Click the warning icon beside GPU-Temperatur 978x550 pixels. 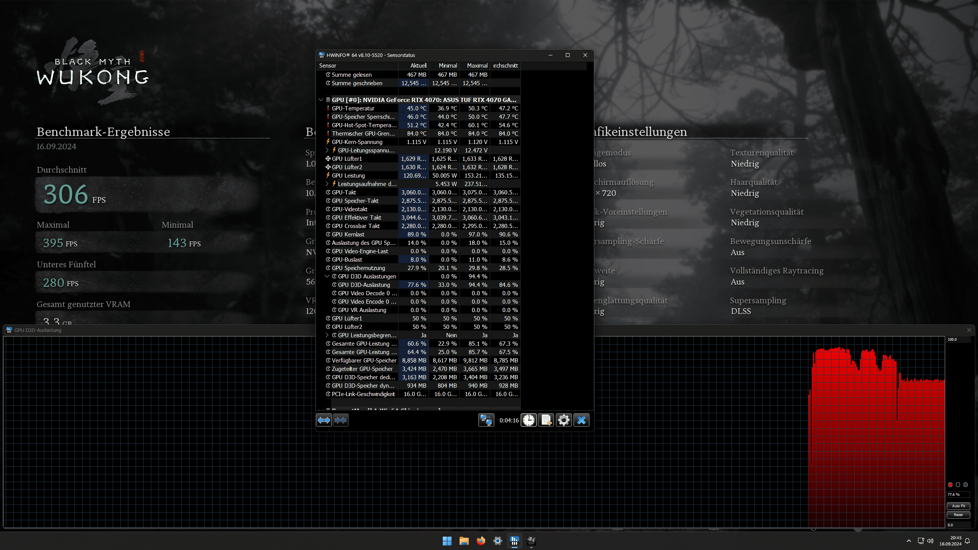[x=328, y=108]
